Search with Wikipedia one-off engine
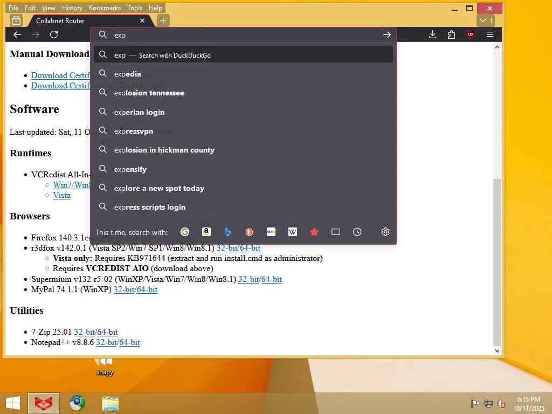 293,232
